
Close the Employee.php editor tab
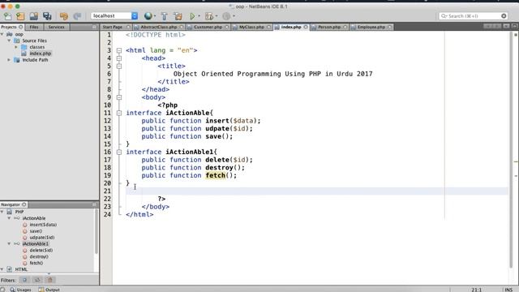[x=389, y=27]
